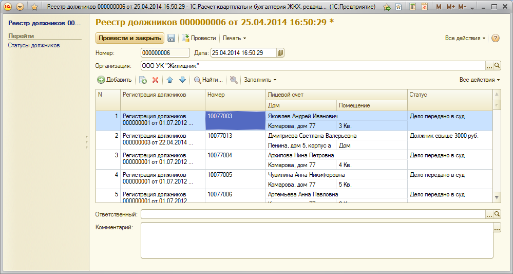Add to favorites with the star-and-arrow icon
The height and width of the screenshot is (274, 513).
387,7
